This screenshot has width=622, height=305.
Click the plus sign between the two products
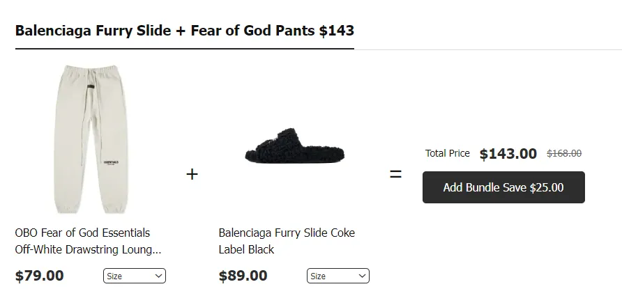point(192,174)
